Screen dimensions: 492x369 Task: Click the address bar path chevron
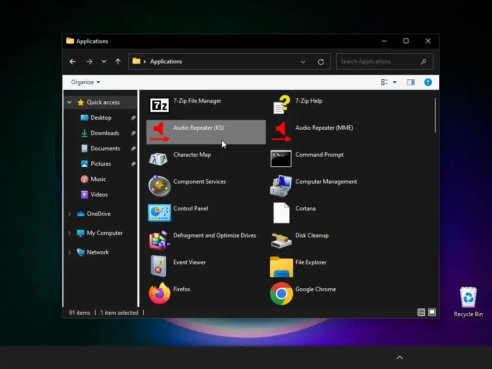tap(144, 61)
